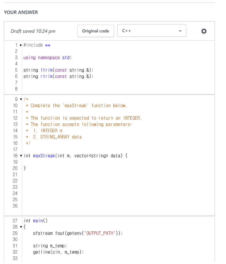Viewport: 226px width, 264px height.
Task: Open the C++ language dropdown
Action: 152,31
